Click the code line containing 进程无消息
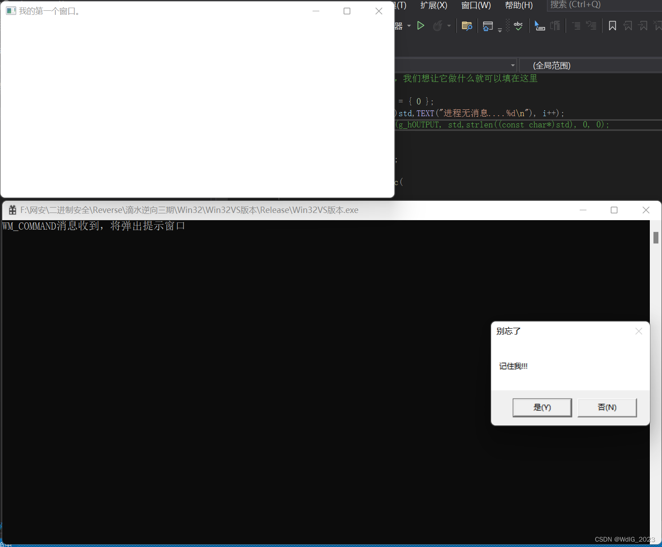The width and height of the screenshot is (662, 547). point(479,113)
